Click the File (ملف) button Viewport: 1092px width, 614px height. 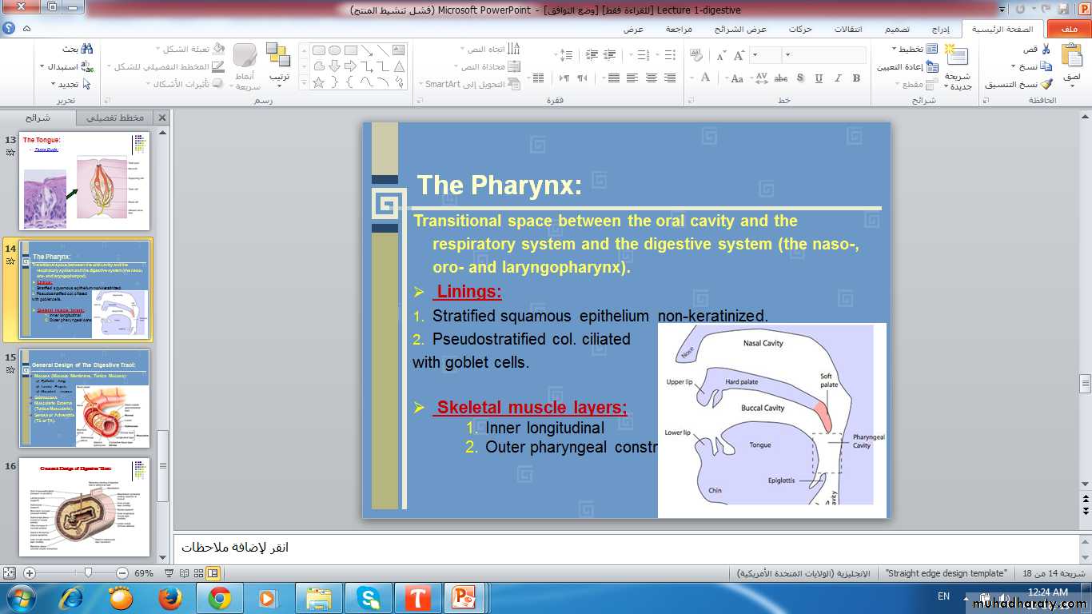click(x=1068, y=30)
